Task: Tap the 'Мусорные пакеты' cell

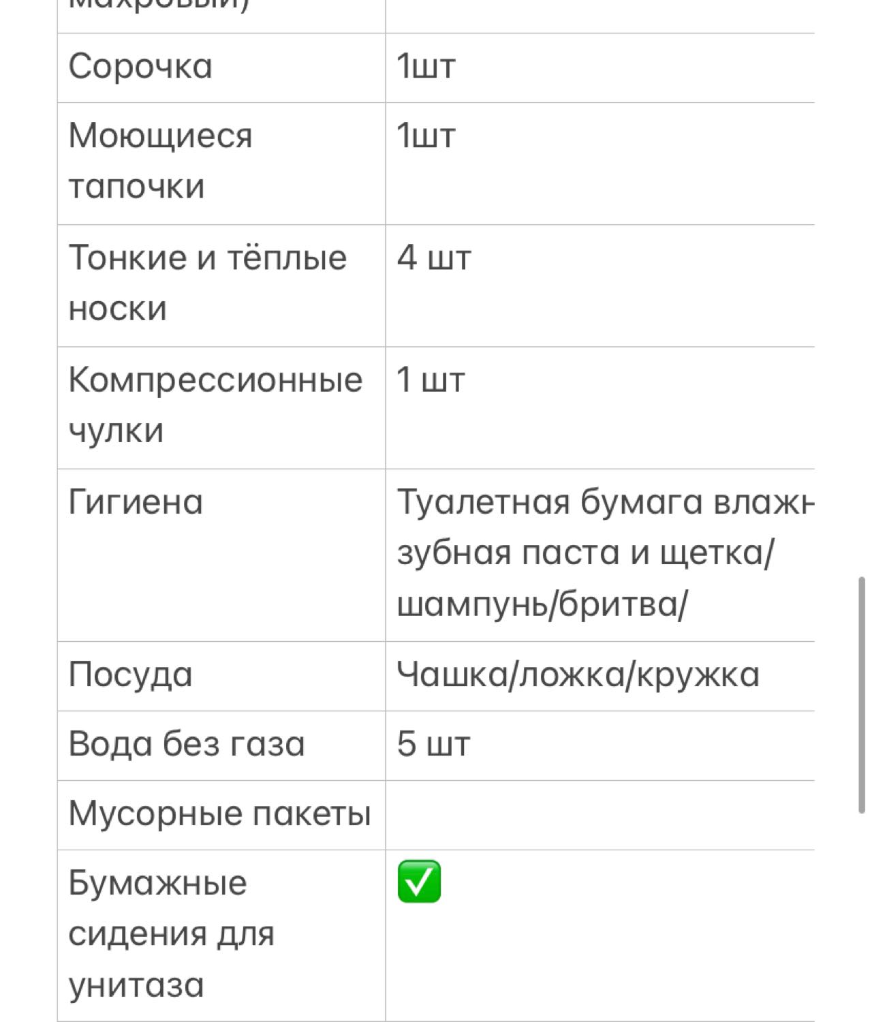Action: (x=221, y=815)
